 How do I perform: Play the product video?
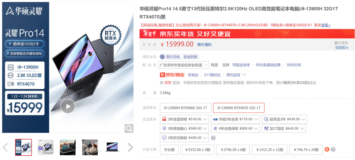[x=68, y=106]
